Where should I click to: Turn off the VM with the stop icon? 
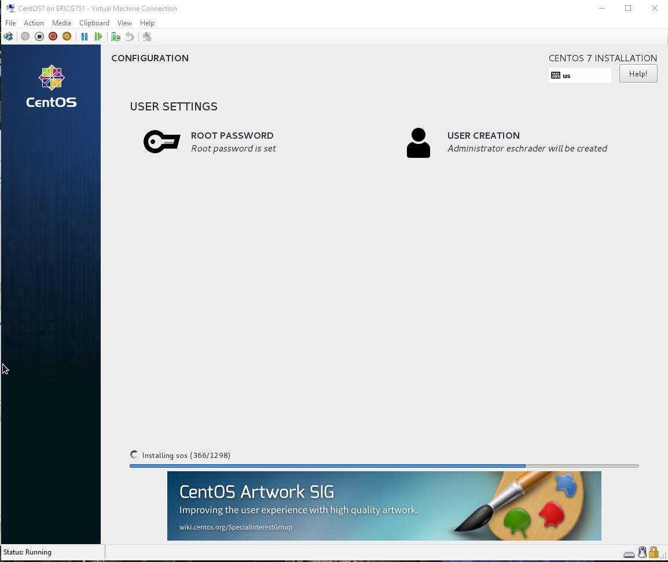coord(39,36)
